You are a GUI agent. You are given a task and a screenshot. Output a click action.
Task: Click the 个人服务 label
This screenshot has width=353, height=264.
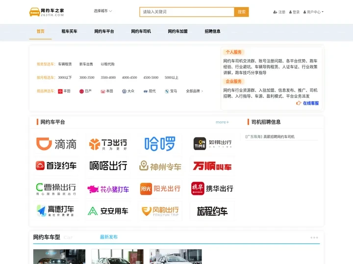click(234, 52)
